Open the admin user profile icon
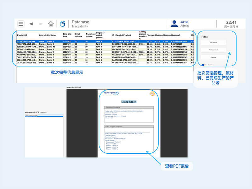The width and height of the screenshot is (252, 189). 174,24
